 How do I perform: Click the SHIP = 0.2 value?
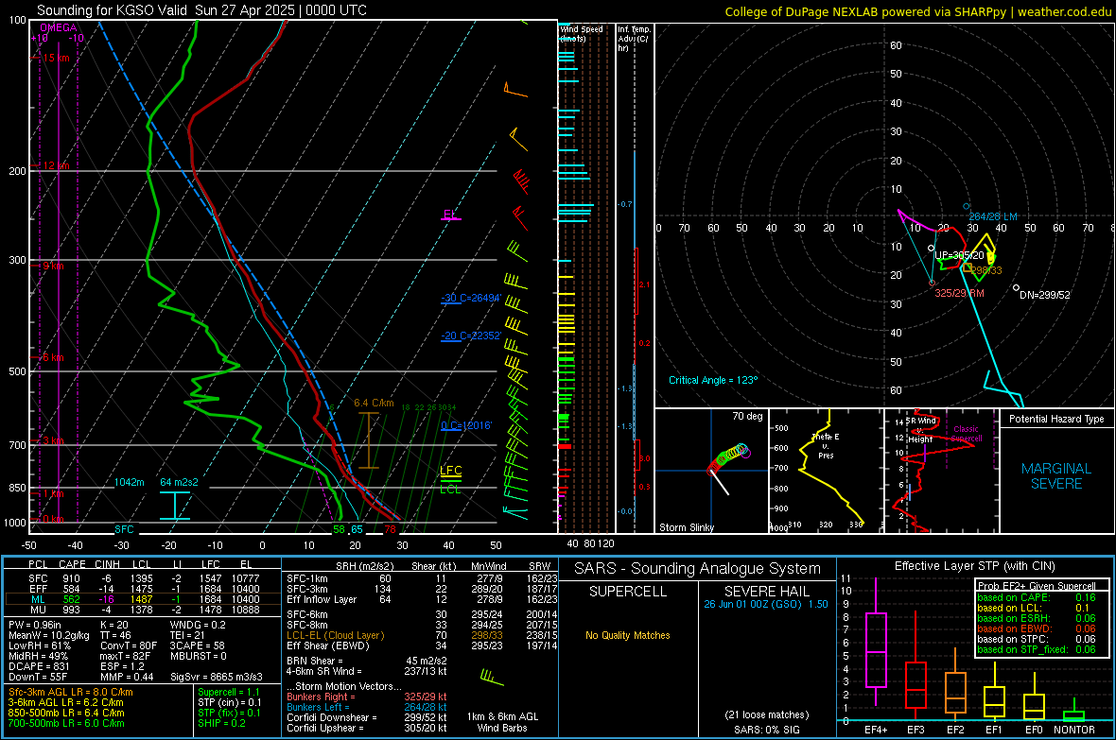coord(221,723)
